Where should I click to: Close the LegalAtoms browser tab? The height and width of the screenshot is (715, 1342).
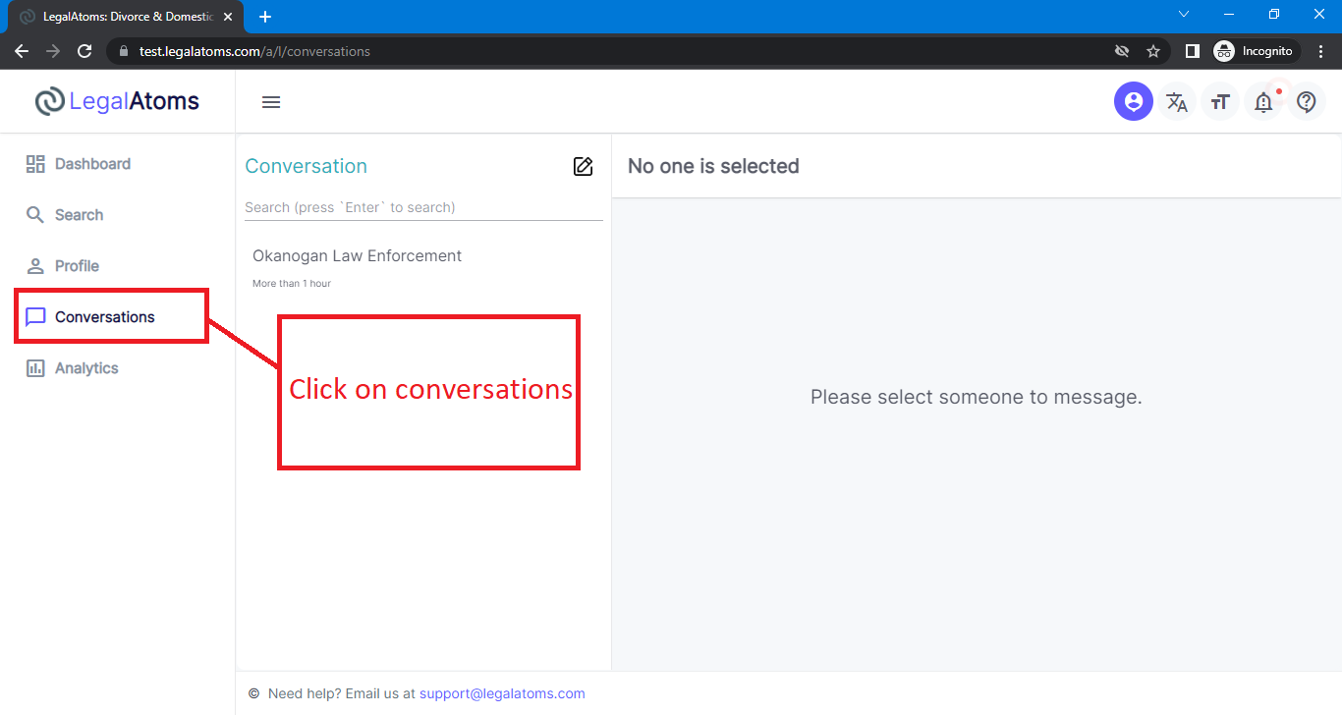[228, 17]
